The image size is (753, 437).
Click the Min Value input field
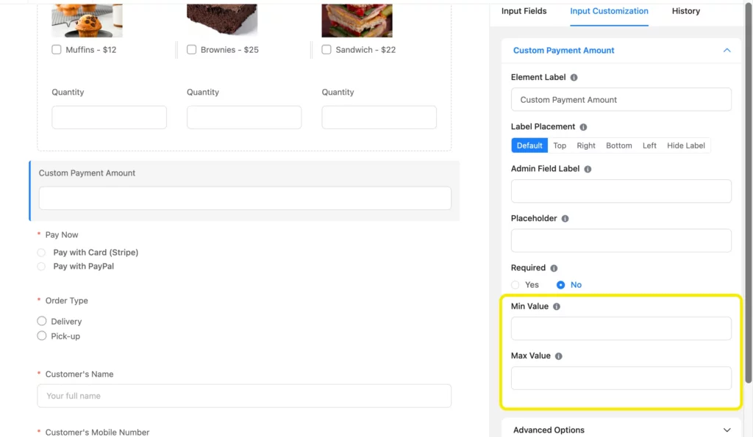click(x=621, y=328)
